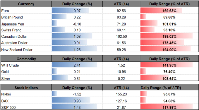Select the Daily Change (%) header in commodity table
The image size is (199, 110).
click(x=77, y=59)
